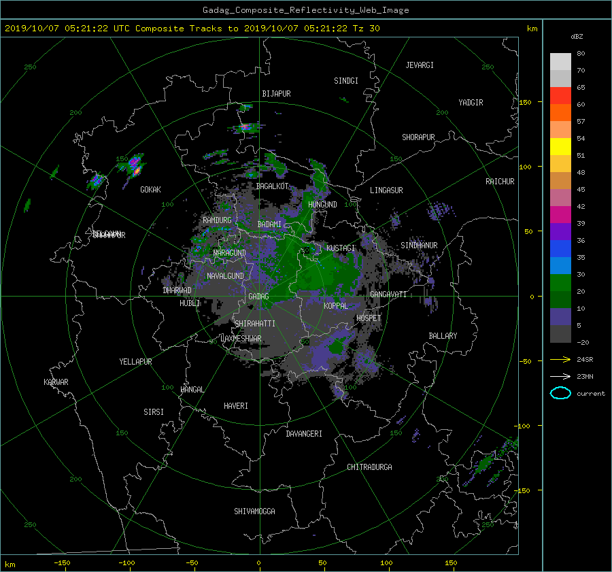The width and height of the screenshot is (612, 572).
Task: Click the white-grey 70-80 dBZ legend swatch
Action: tap(560, 62)
